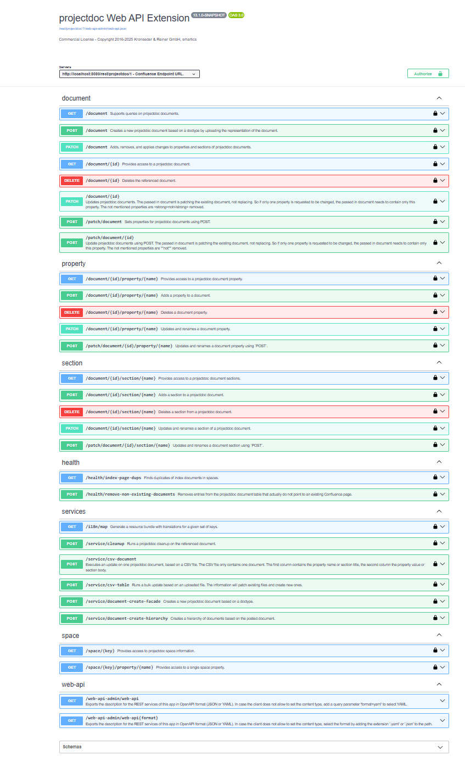Collapse the property section chevron
The image size is (465, 761).
[x=439, y=263]
